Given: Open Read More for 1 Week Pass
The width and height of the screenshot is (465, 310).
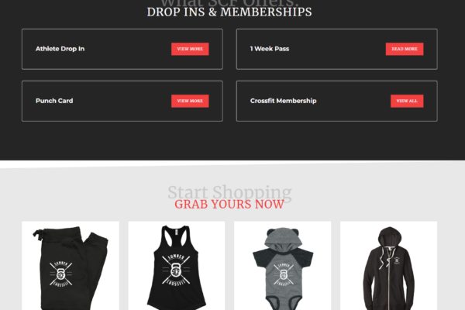Looking at the screenshot, I should pyautogui.click(x=405, y=49).
